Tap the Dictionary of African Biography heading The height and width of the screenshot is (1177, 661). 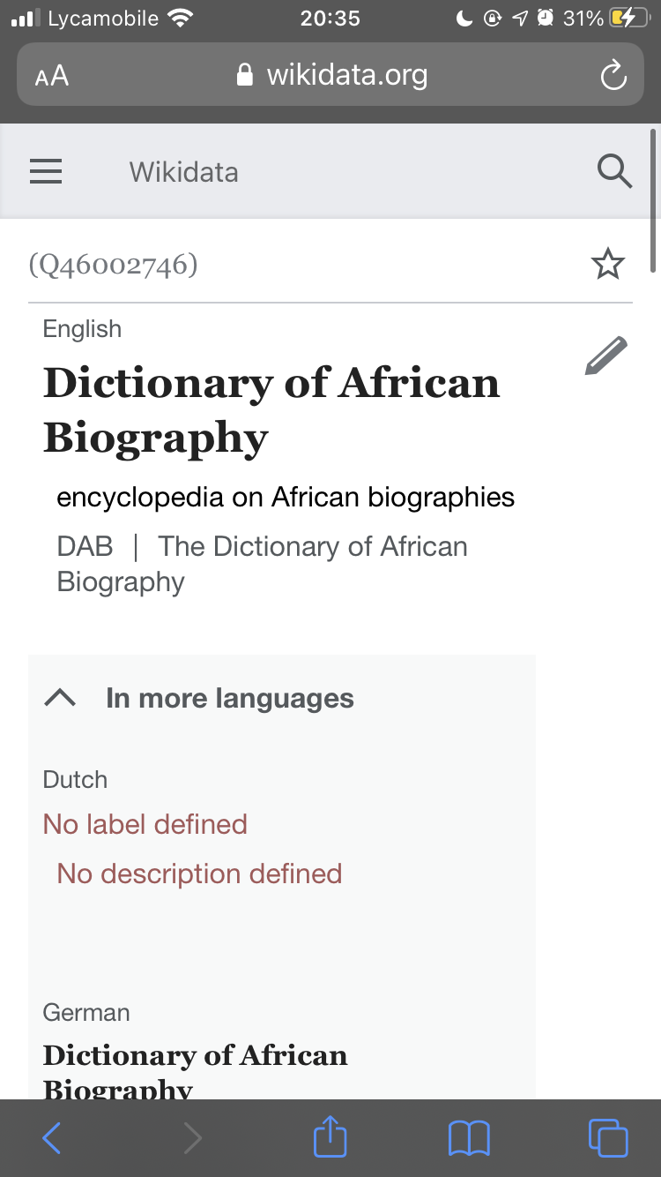[271, 409]
